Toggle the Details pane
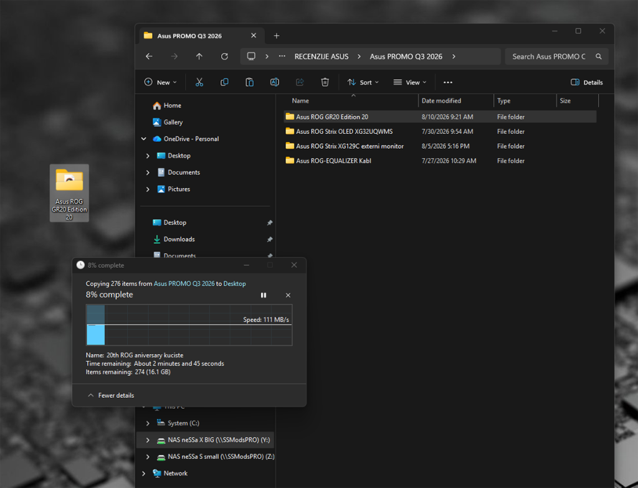Viewport: 638px width, 488px height. 587,82
